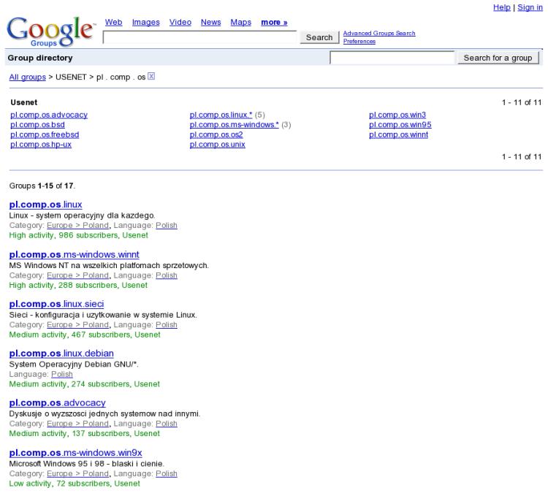The width and height of the screenshot is (548, 496).
Task: Click 'System Operacyjny Debian GNU/*' description
Action: pos(74,364)
